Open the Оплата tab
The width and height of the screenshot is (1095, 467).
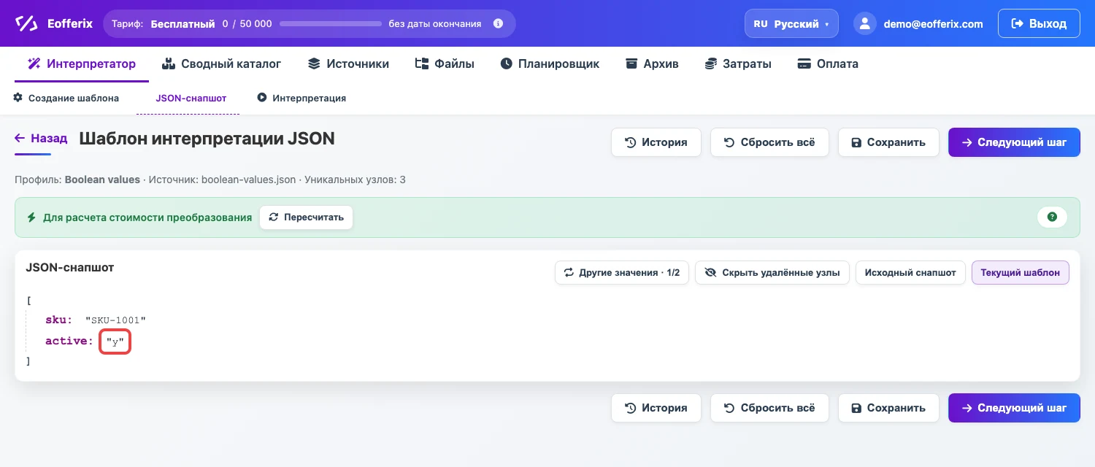828,63
